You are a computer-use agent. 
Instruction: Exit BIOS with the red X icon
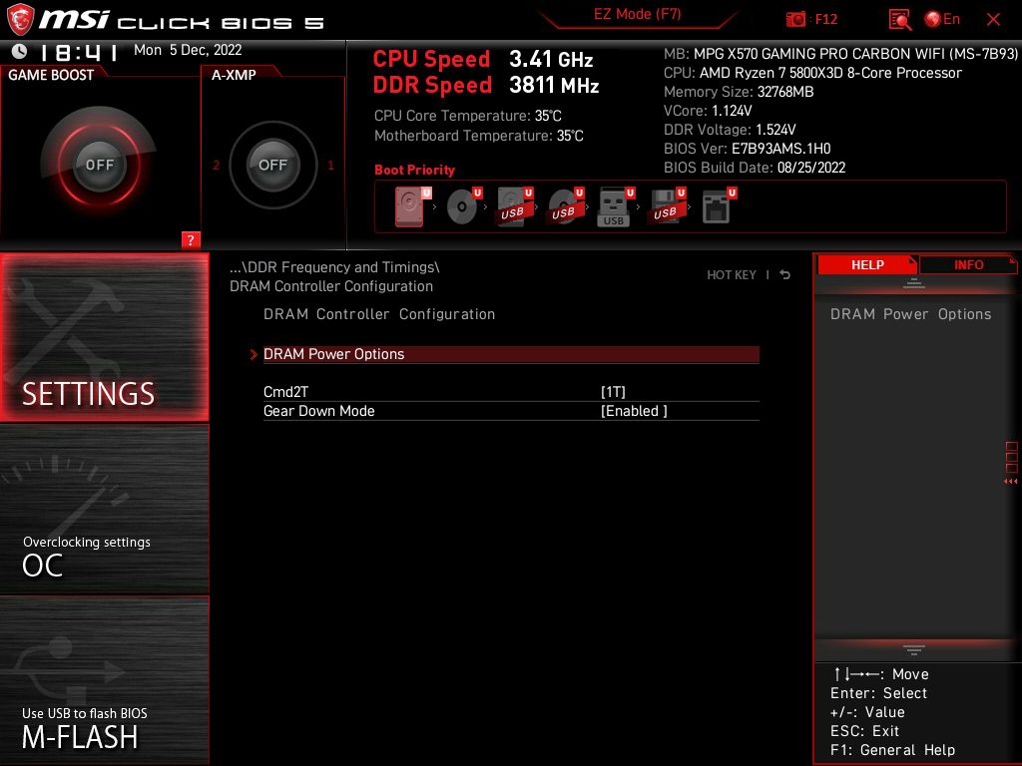pyautogui.click(x=993, y=20)
